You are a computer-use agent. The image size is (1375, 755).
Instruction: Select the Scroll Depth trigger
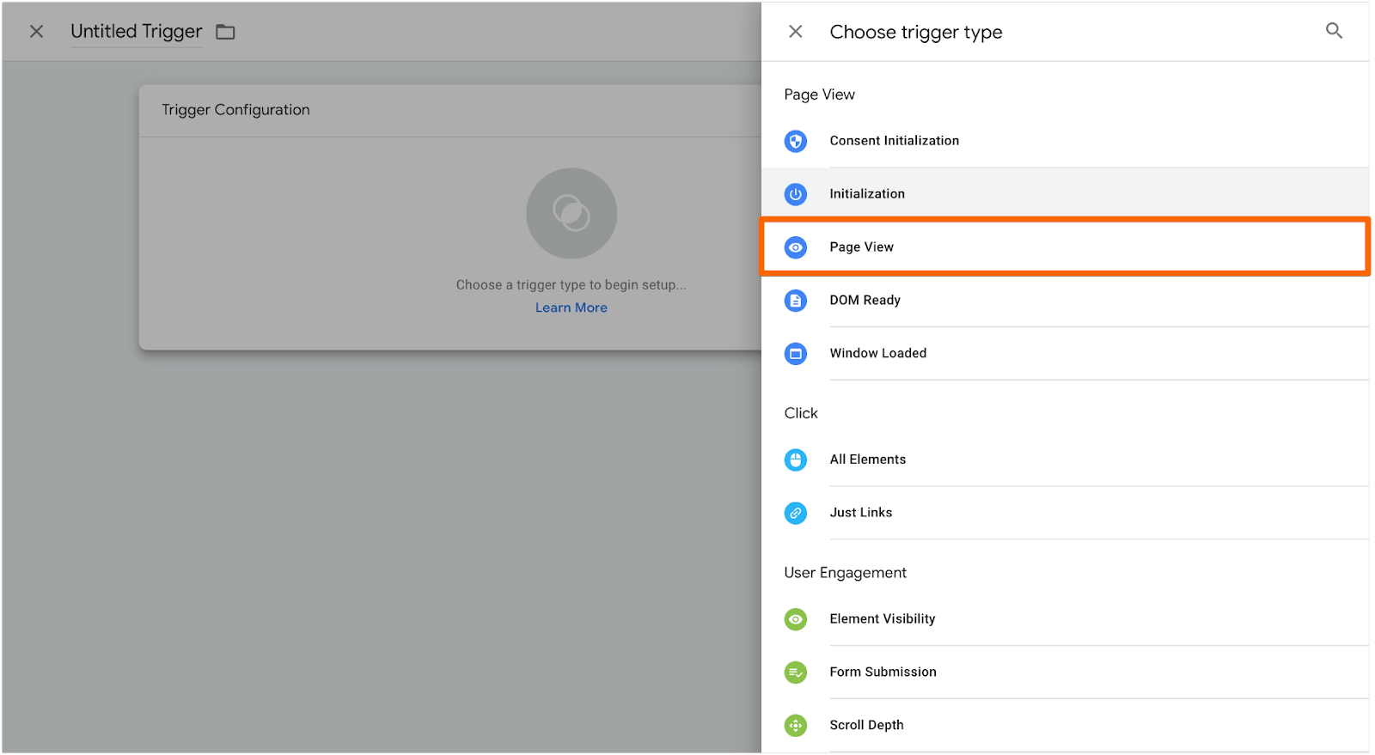[x=866, y=726]
